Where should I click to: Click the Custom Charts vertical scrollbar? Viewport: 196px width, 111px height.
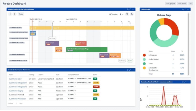pyautogui.click(x=189, y=44)
